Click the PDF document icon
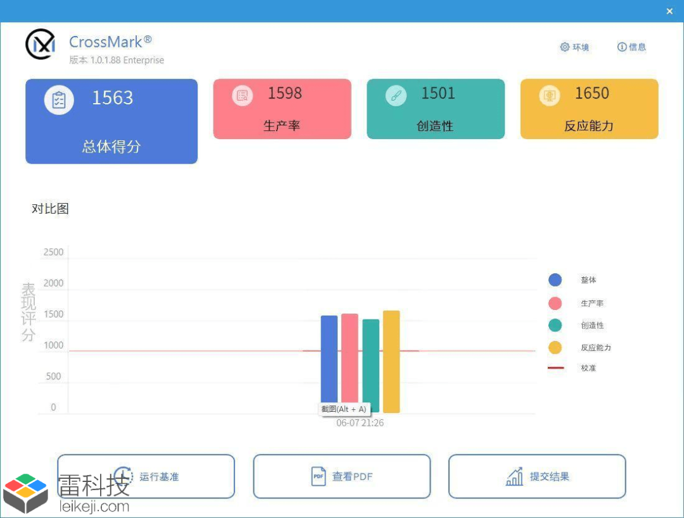 point(319,476)
